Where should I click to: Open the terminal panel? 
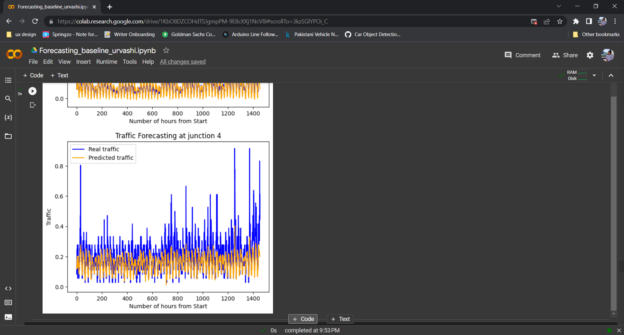click(x=8, y=317)
